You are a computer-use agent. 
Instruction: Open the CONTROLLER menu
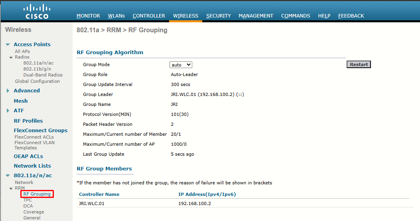(x=149, y=16)
